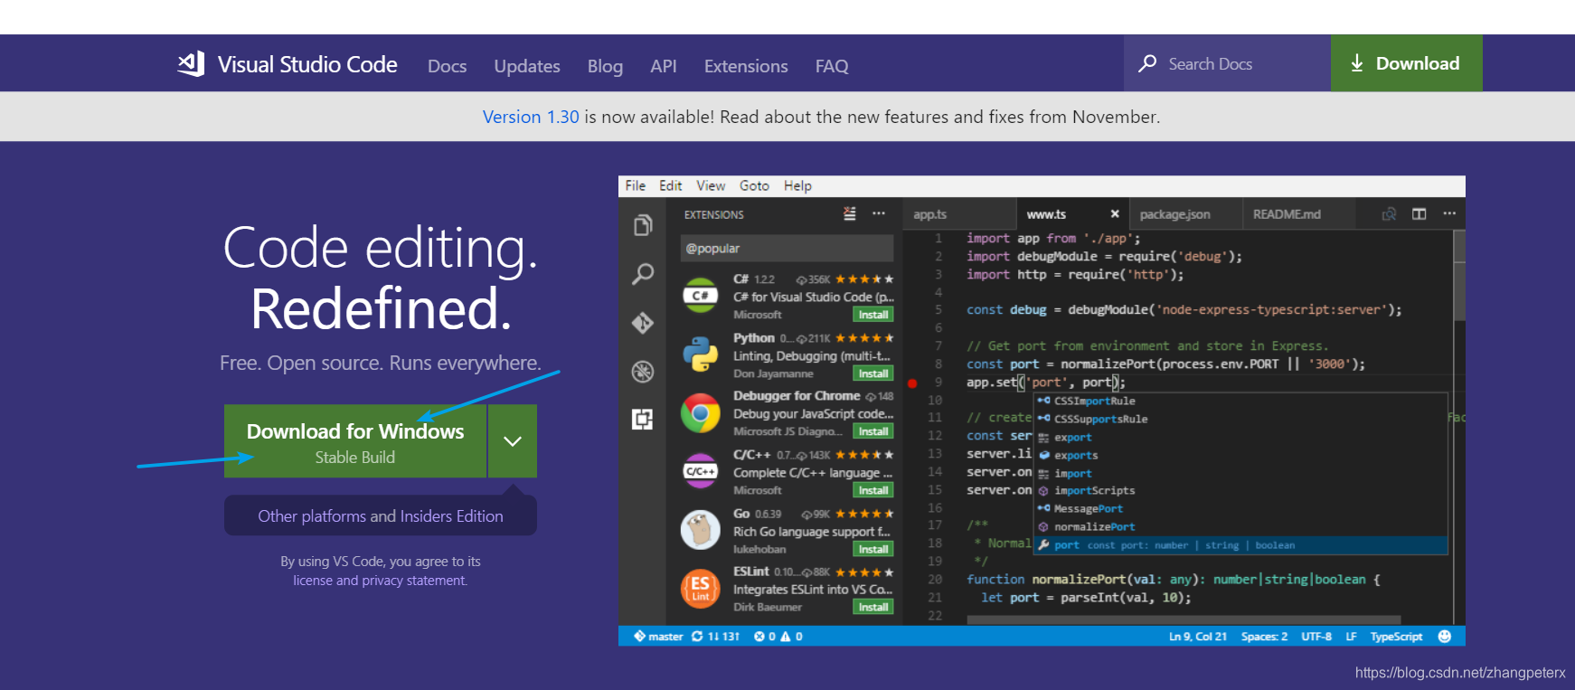1575x690 pixels.
Task: Click the Visual Studio Code logo icon
Action: tap(191, 63)
